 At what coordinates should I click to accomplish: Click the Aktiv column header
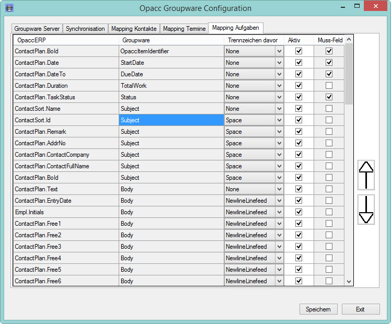click(x=298, y=40)
